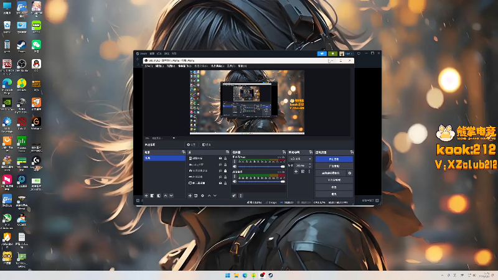Switch to Steam from taskbar icon
This screenshot has height=280, width=498.
(x=270, y=275)
